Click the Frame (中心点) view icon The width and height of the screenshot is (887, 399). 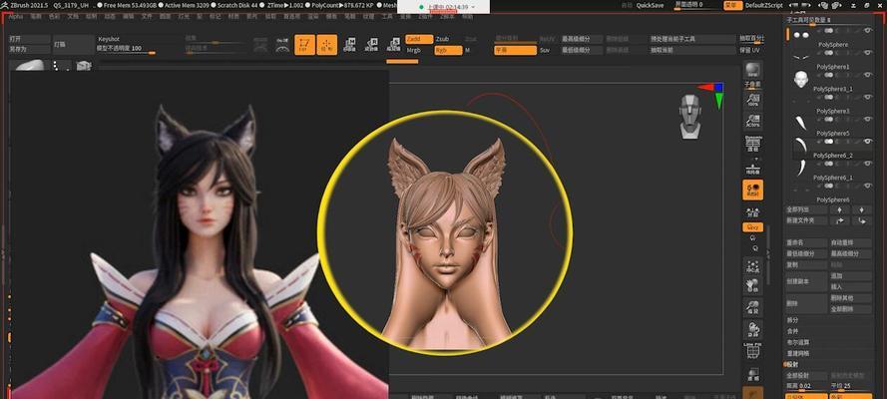coord(752,265)
